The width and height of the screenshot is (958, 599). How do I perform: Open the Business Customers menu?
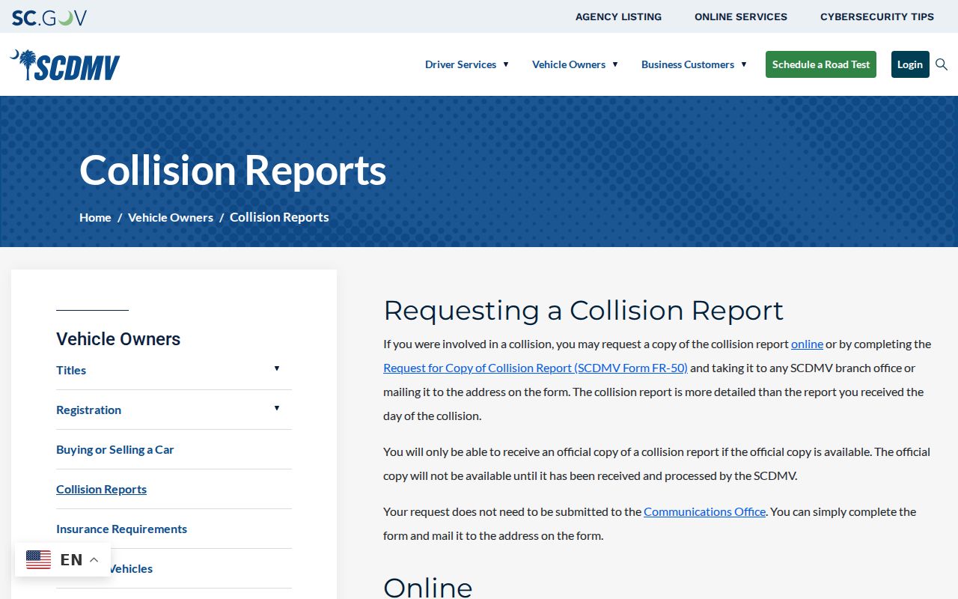[x=688, y=64]
